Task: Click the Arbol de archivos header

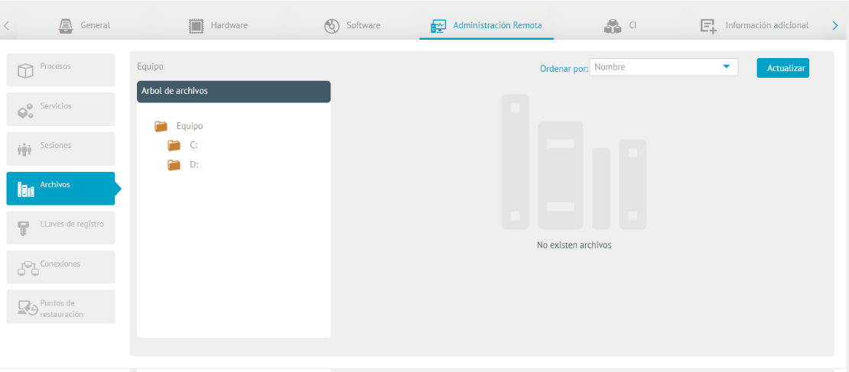Action: tap(233, 92)
